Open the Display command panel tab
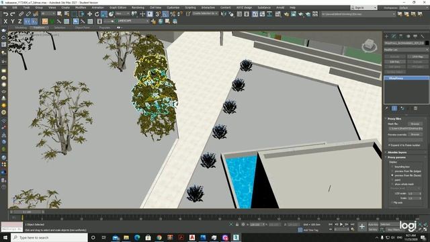The width and height of the screenshot is (430, 242). pyautogui.click(x=415, y=36)
